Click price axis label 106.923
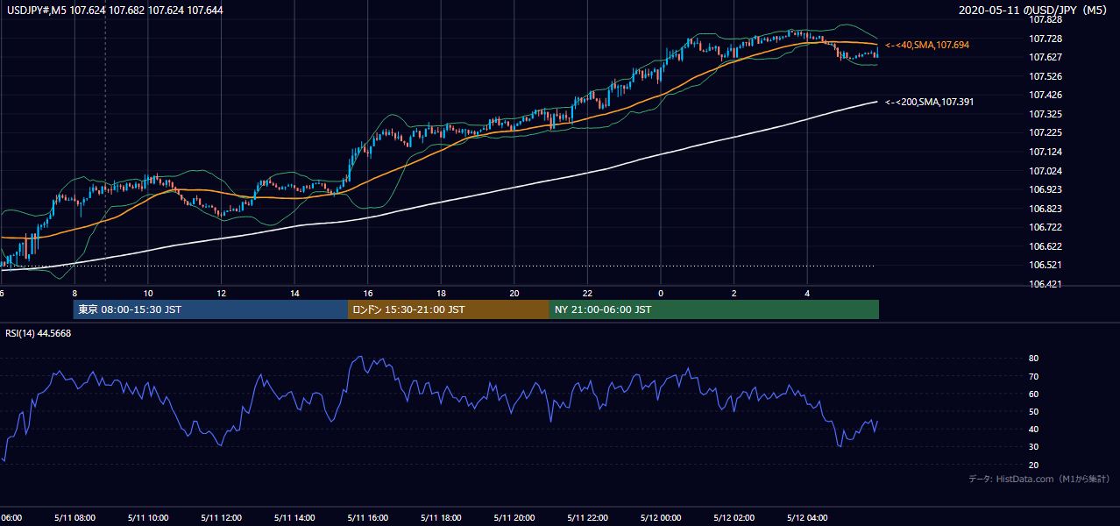1120x526 pixels. point(1045,190)
